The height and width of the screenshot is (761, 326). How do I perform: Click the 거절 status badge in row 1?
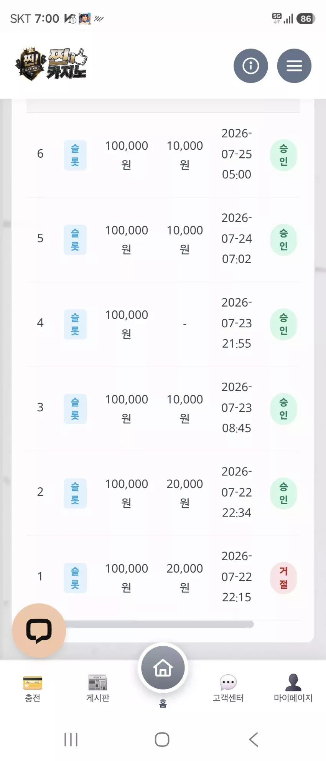tap(283, 578)
